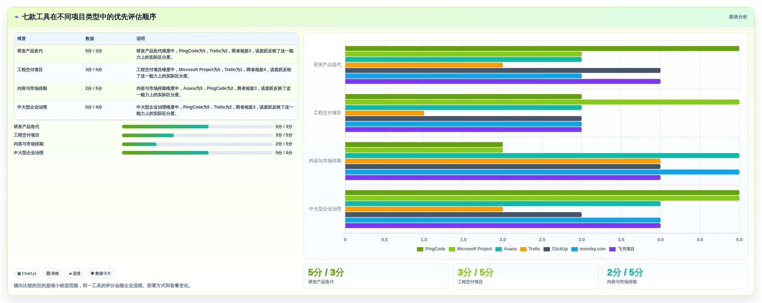Click the monday.com legend label
This screenshot has width=762, height=303.
click(593, 249)
